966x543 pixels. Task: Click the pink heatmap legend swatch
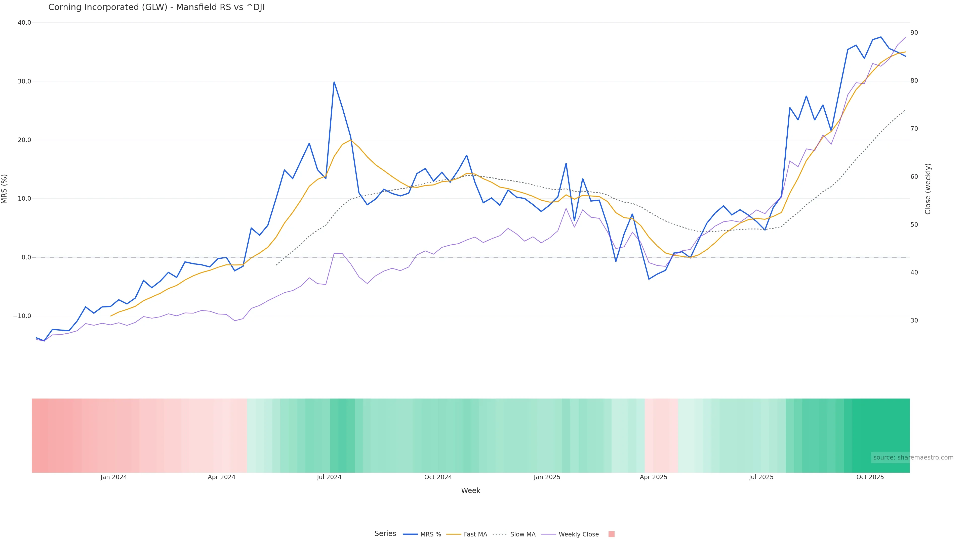point(611,534)
